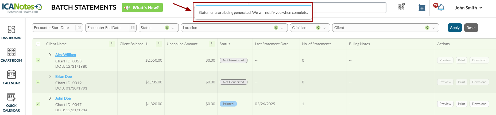This screenshot has height=115, width=496.
Task: Uncheck the Brian Doe row checkbox
Action: coord(38,82)
